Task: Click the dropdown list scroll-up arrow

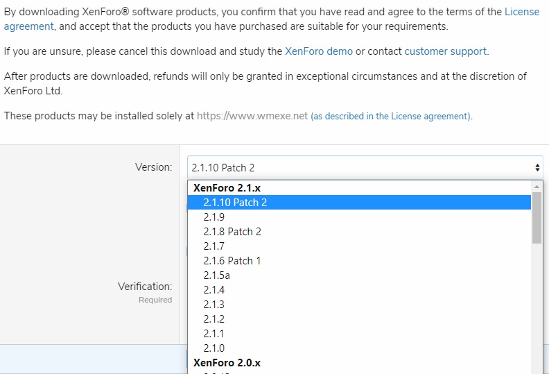Action: tap(537, 187)
